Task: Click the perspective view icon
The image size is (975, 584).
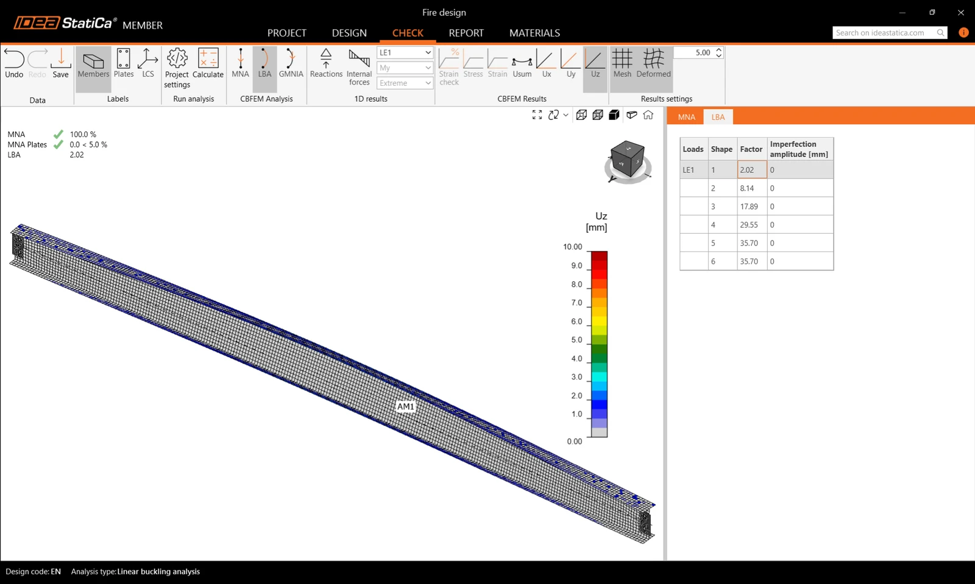Action: pos(631,115)
